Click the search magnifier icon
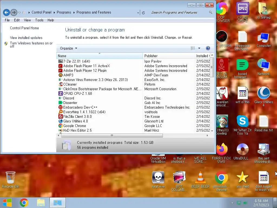Viewport: 277px width, 208px height. 210,12
